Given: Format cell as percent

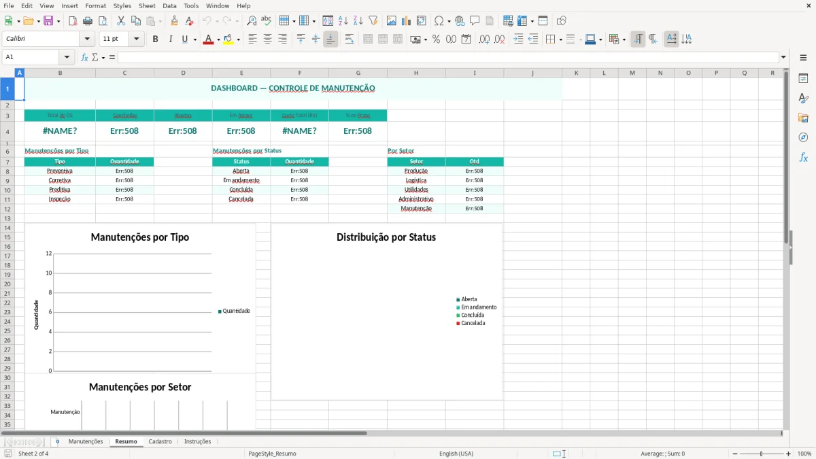Looking at the screenshot, I should click(437, 39).
